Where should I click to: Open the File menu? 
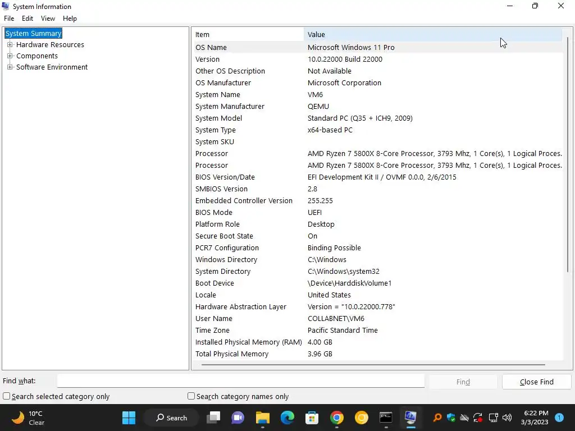tap(9, 19)
